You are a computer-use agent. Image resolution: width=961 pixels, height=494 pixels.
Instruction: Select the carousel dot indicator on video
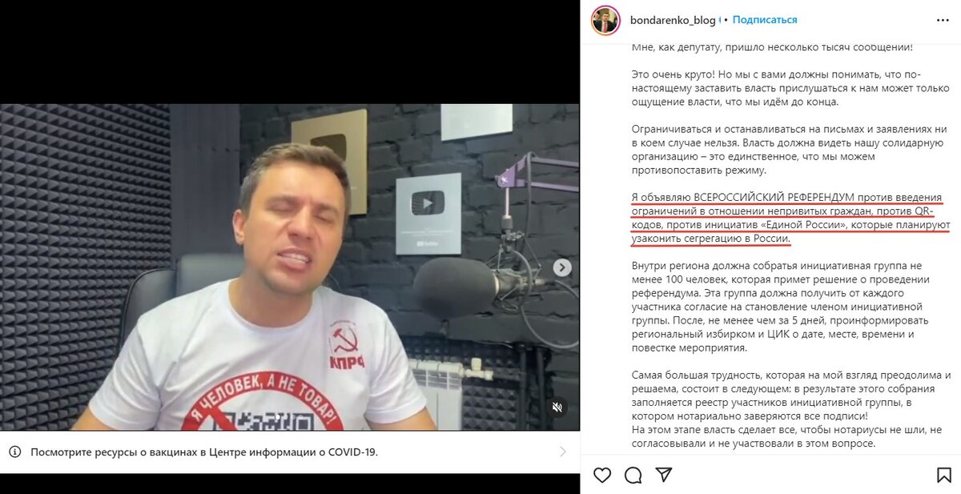[278, 417]
